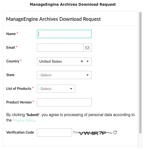The height and width of the screenshot is (150, 145).
Task: Click the 'Verification Code' label
Action: click(x=20, y=132)
